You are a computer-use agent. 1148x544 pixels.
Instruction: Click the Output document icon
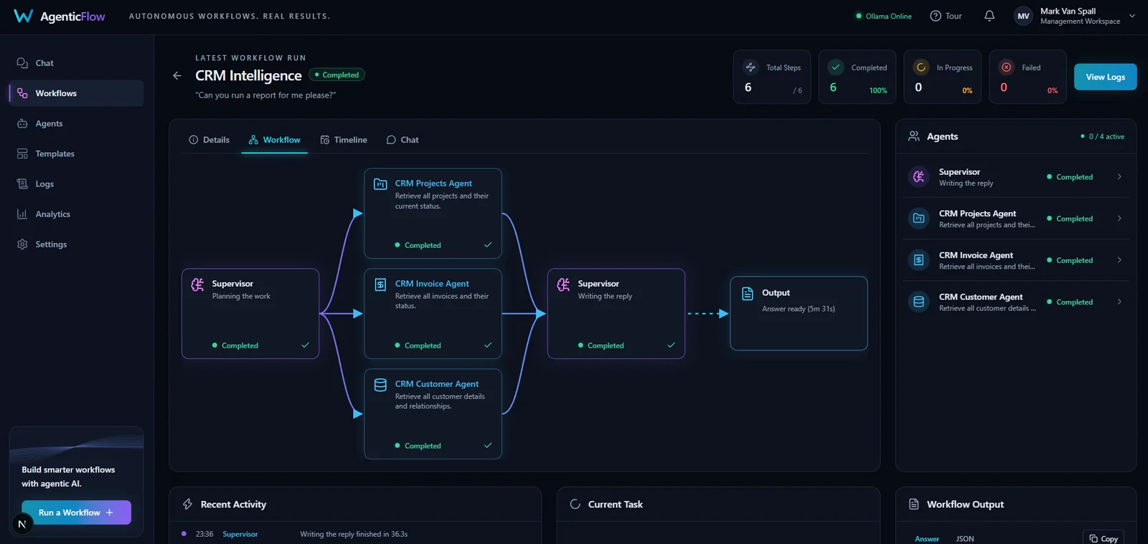747,293
